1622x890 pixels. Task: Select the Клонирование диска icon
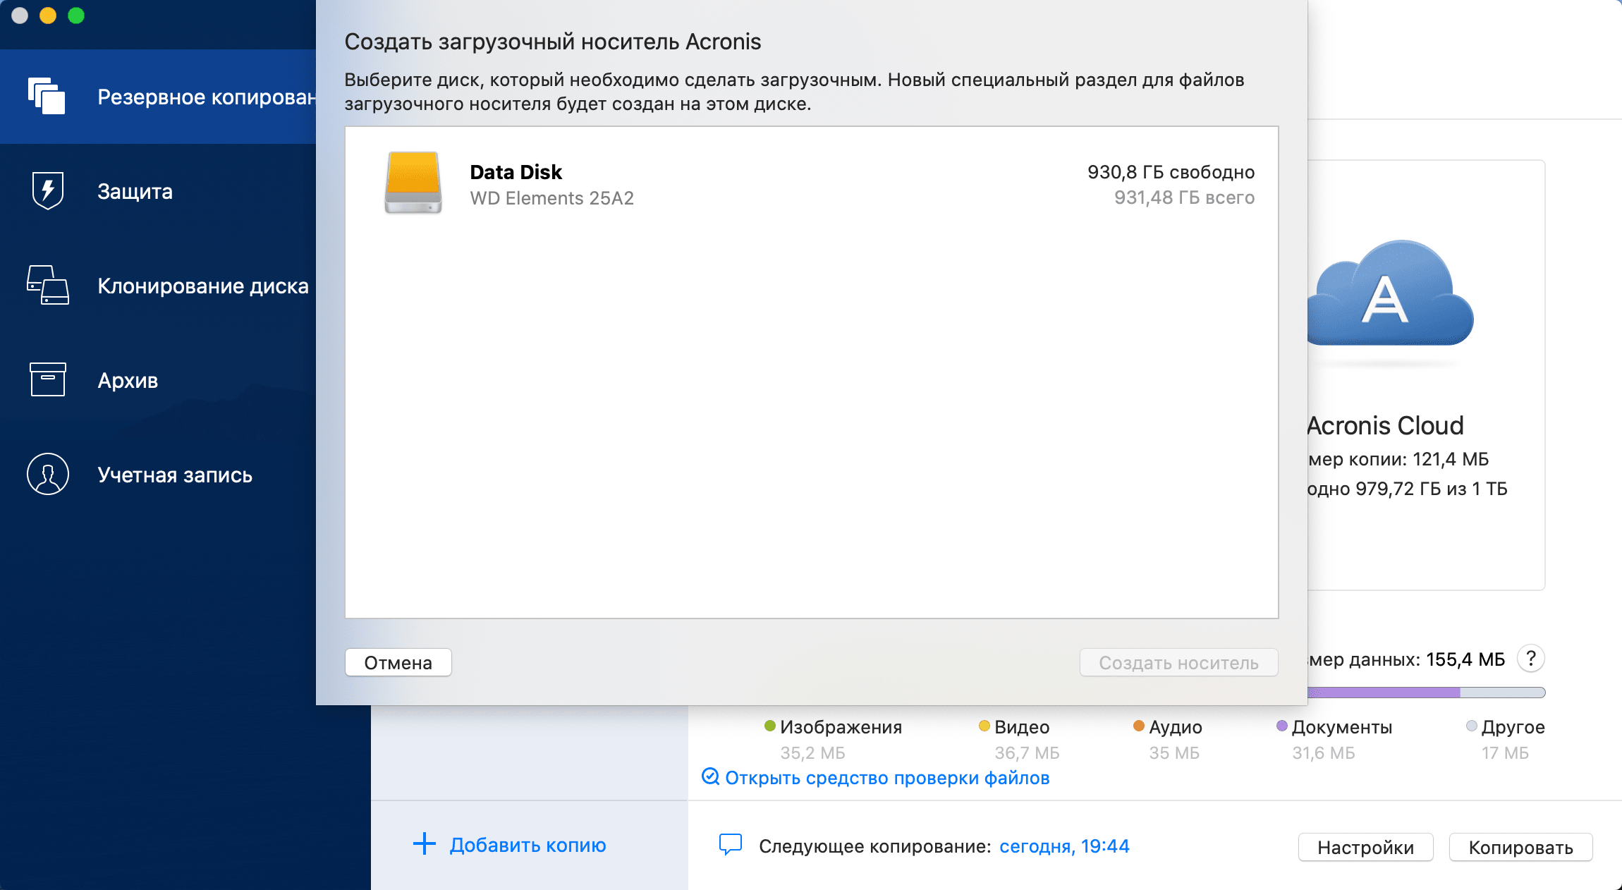point(47,286)
